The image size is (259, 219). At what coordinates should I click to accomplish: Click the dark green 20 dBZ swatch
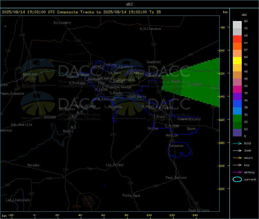pos(237,125)
